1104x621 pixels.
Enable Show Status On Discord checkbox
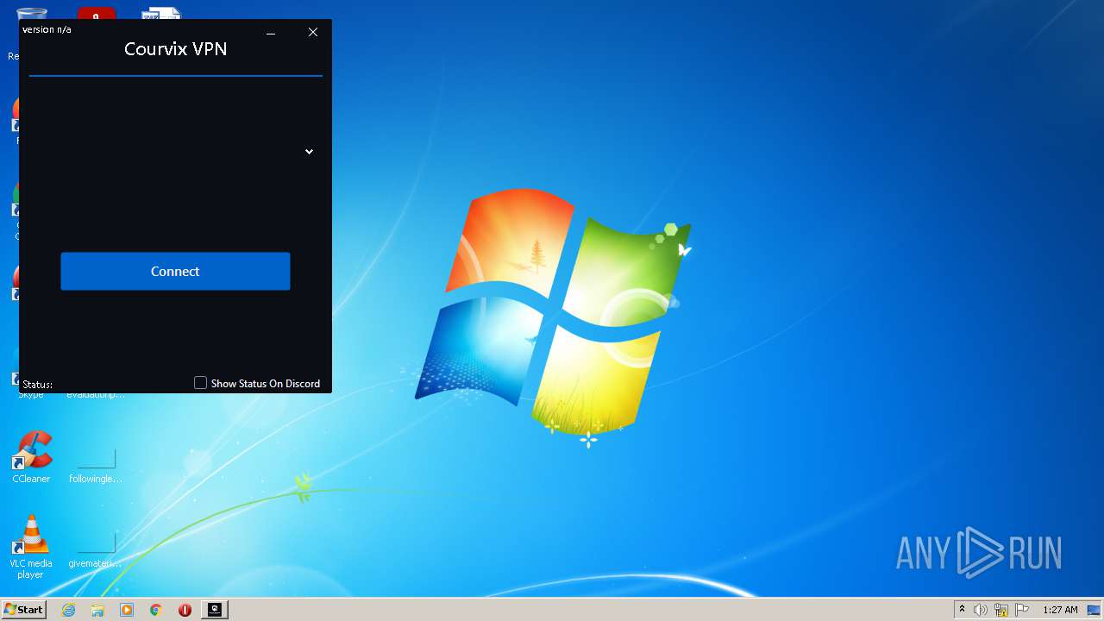click(200, 383)
